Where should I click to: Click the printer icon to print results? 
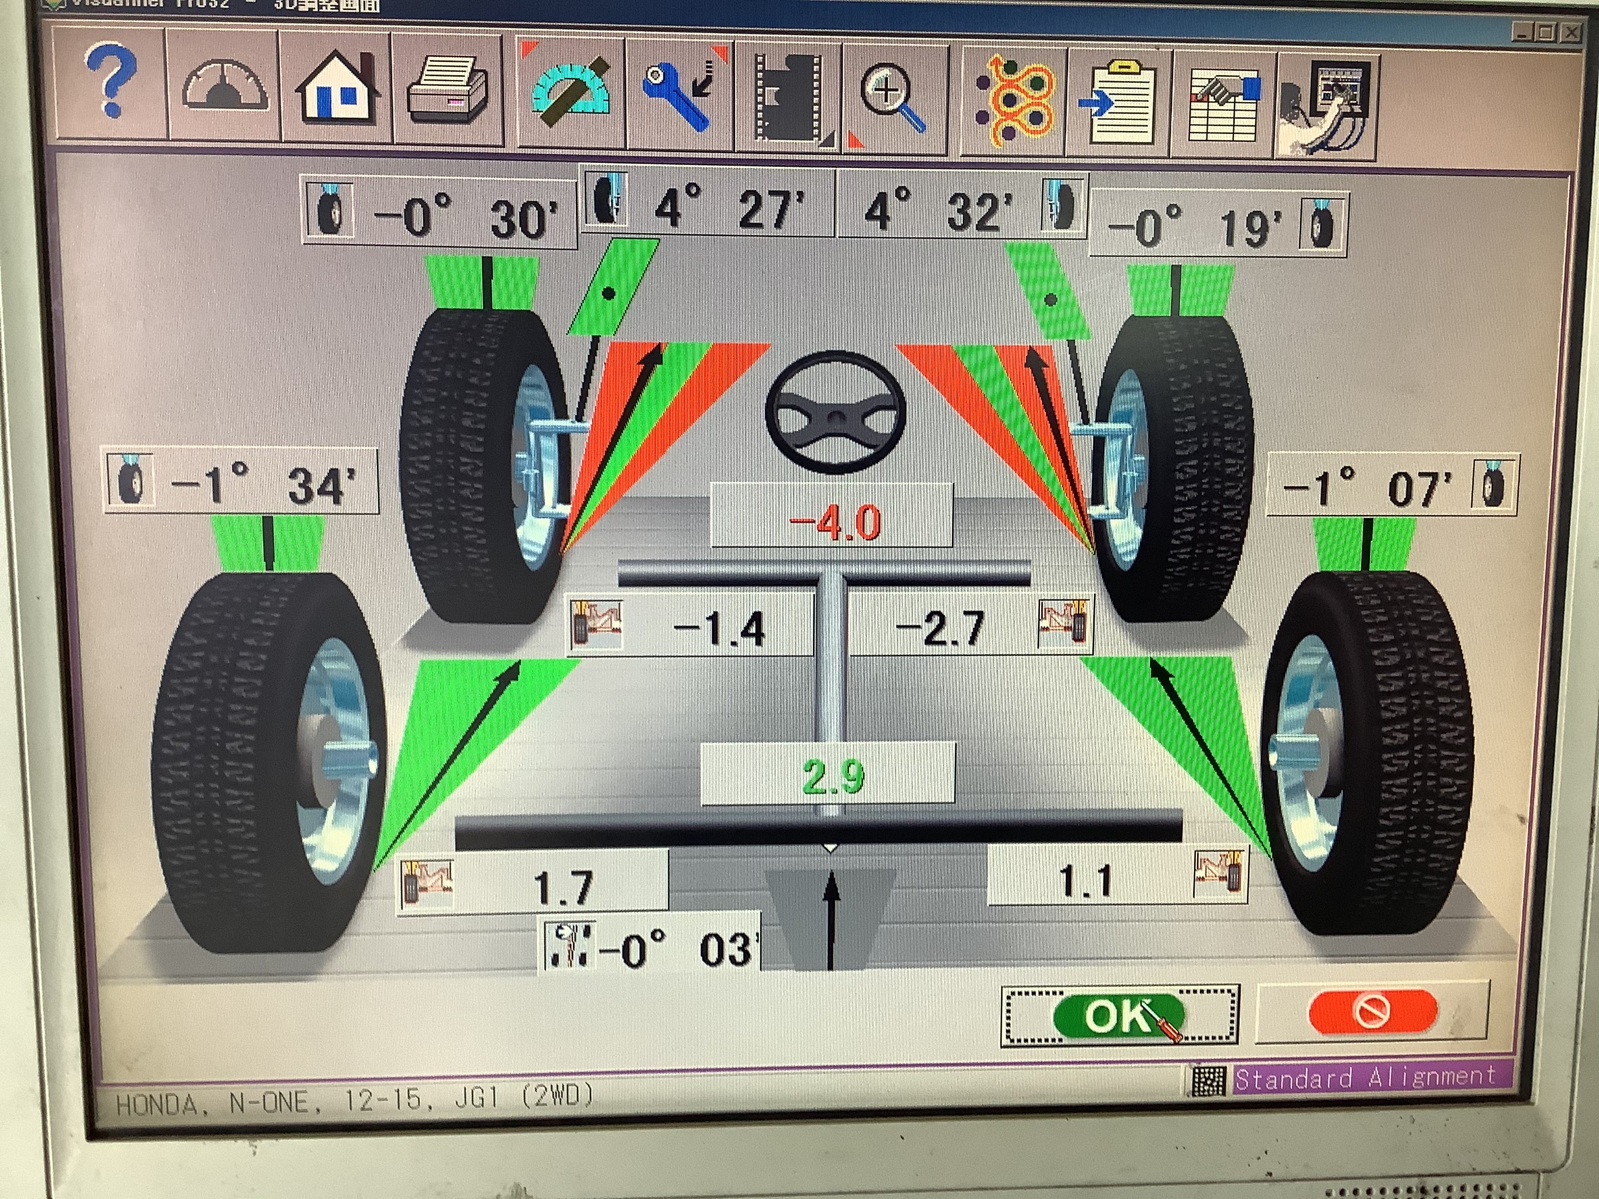click(448, 91)
